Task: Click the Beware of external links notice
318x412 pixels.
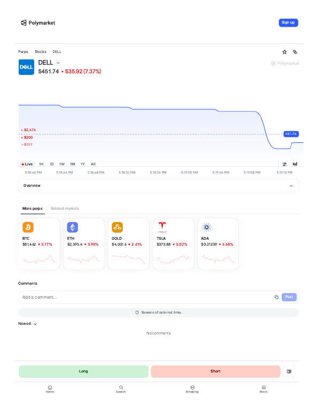Action: [159, 312]
